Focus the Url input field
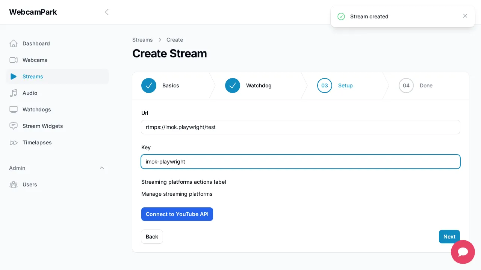The width and height of the screenshot is (481, 270). [x=301, y=127]
